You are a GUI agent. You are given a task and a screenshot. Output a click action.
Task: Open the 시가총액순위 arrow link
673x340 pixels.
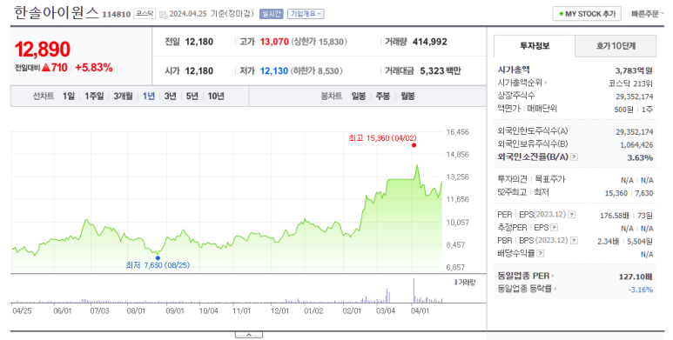click(x=522, y=83)
